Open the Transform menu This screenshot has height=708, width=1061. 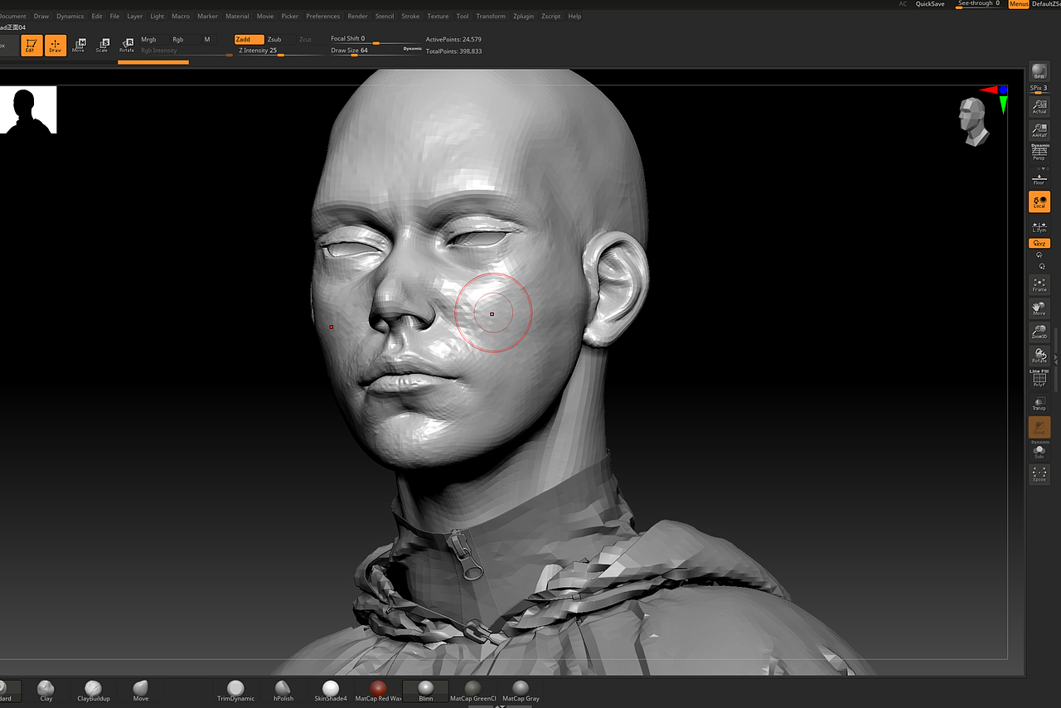491,16
